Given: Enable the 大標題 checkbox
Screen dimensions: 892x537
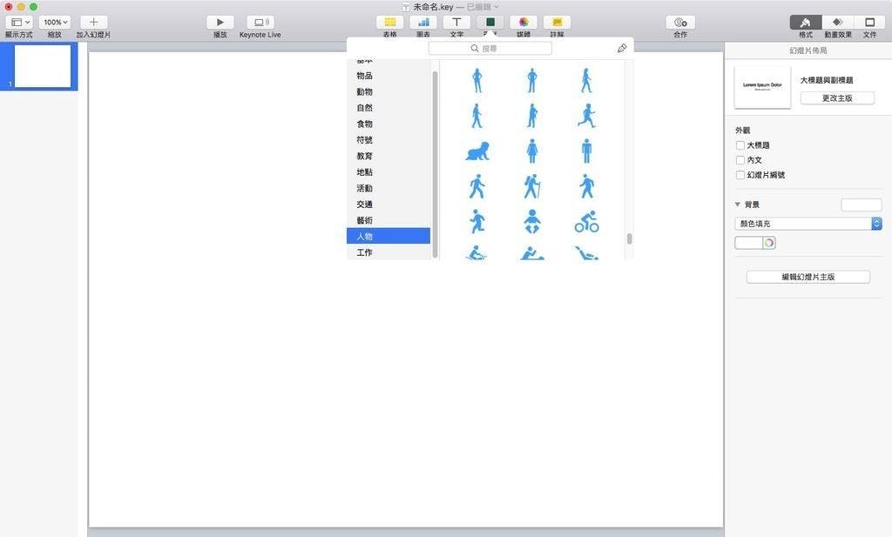Looking at the screenshot, I should pyautogui.click(x=740, y=145).
